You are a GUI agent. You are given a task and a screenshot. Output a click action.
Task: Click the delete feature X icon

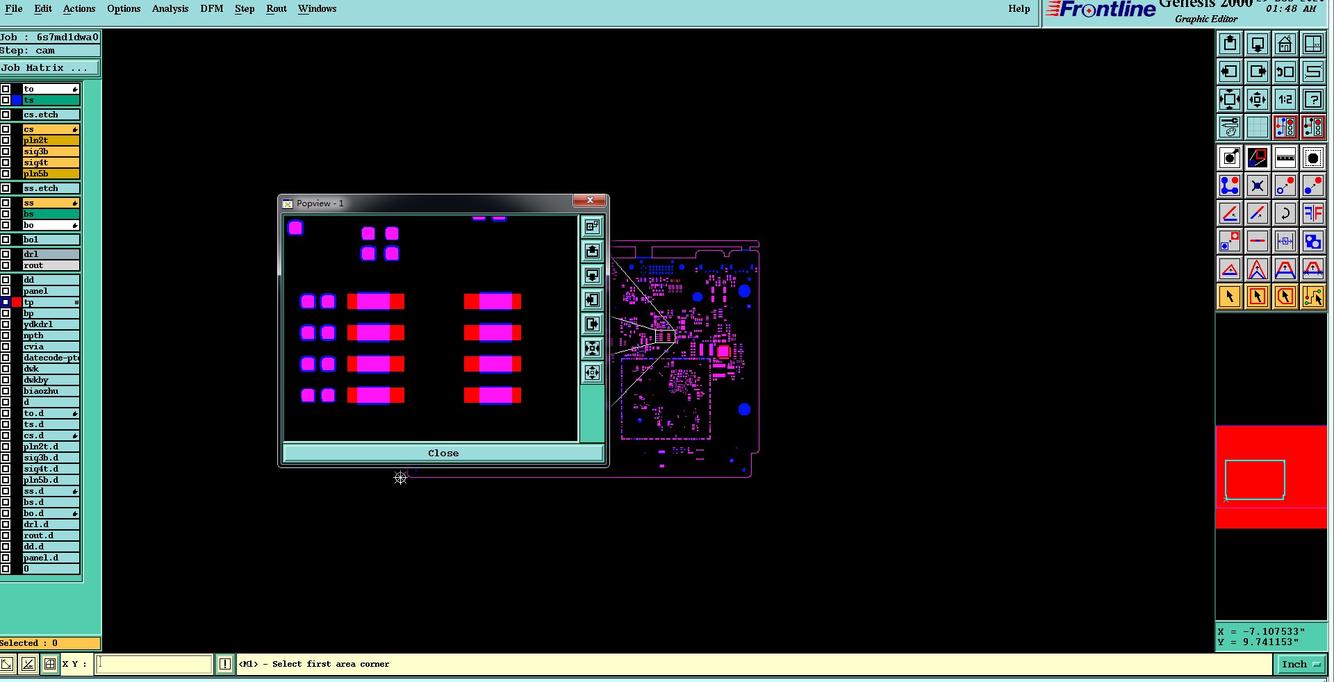[x=1258, y=185]
